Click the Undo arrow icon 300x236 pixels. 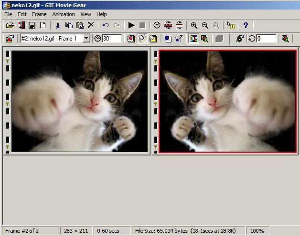coord(105,25)
